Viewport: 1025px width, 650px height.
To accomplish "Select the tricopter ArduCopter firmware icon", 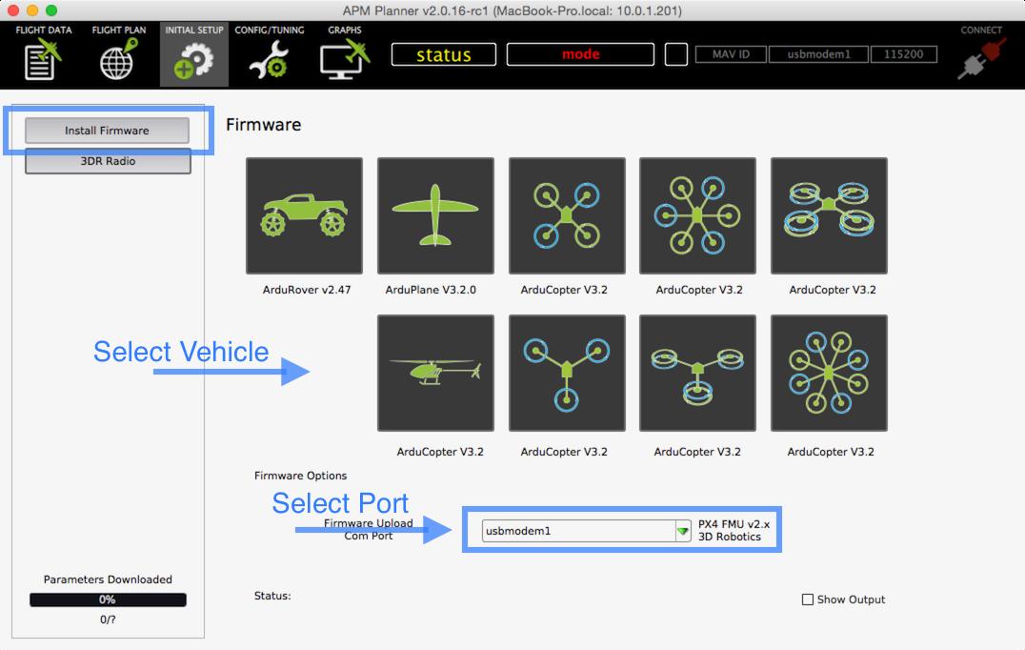I will tap(567, 373).
